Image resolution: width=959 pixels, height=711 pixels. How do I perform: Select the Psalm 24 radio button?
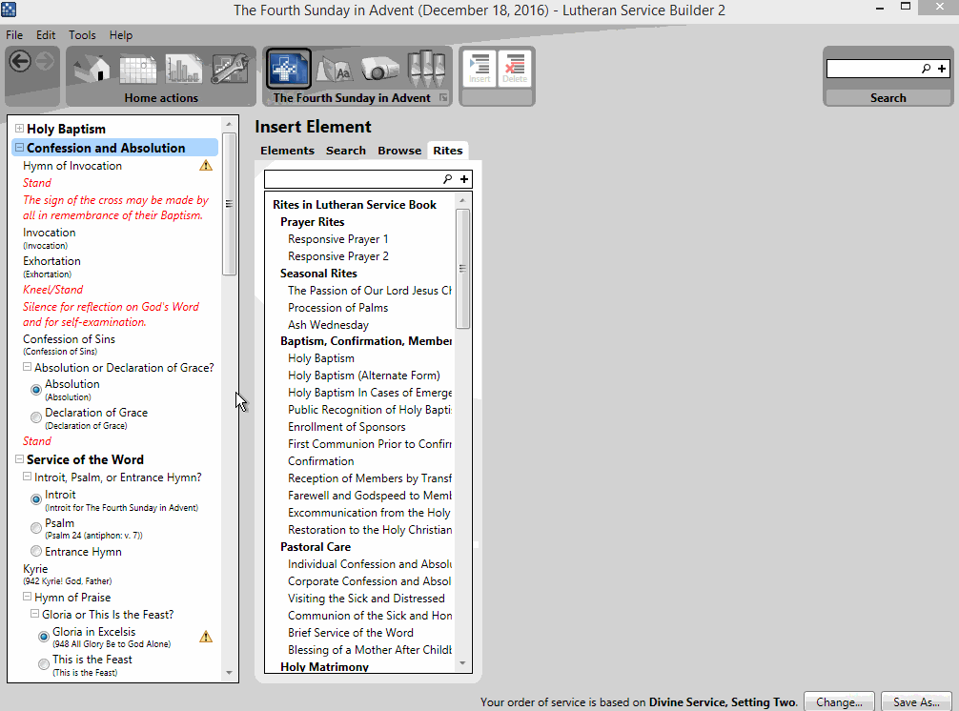coord(36,528)
